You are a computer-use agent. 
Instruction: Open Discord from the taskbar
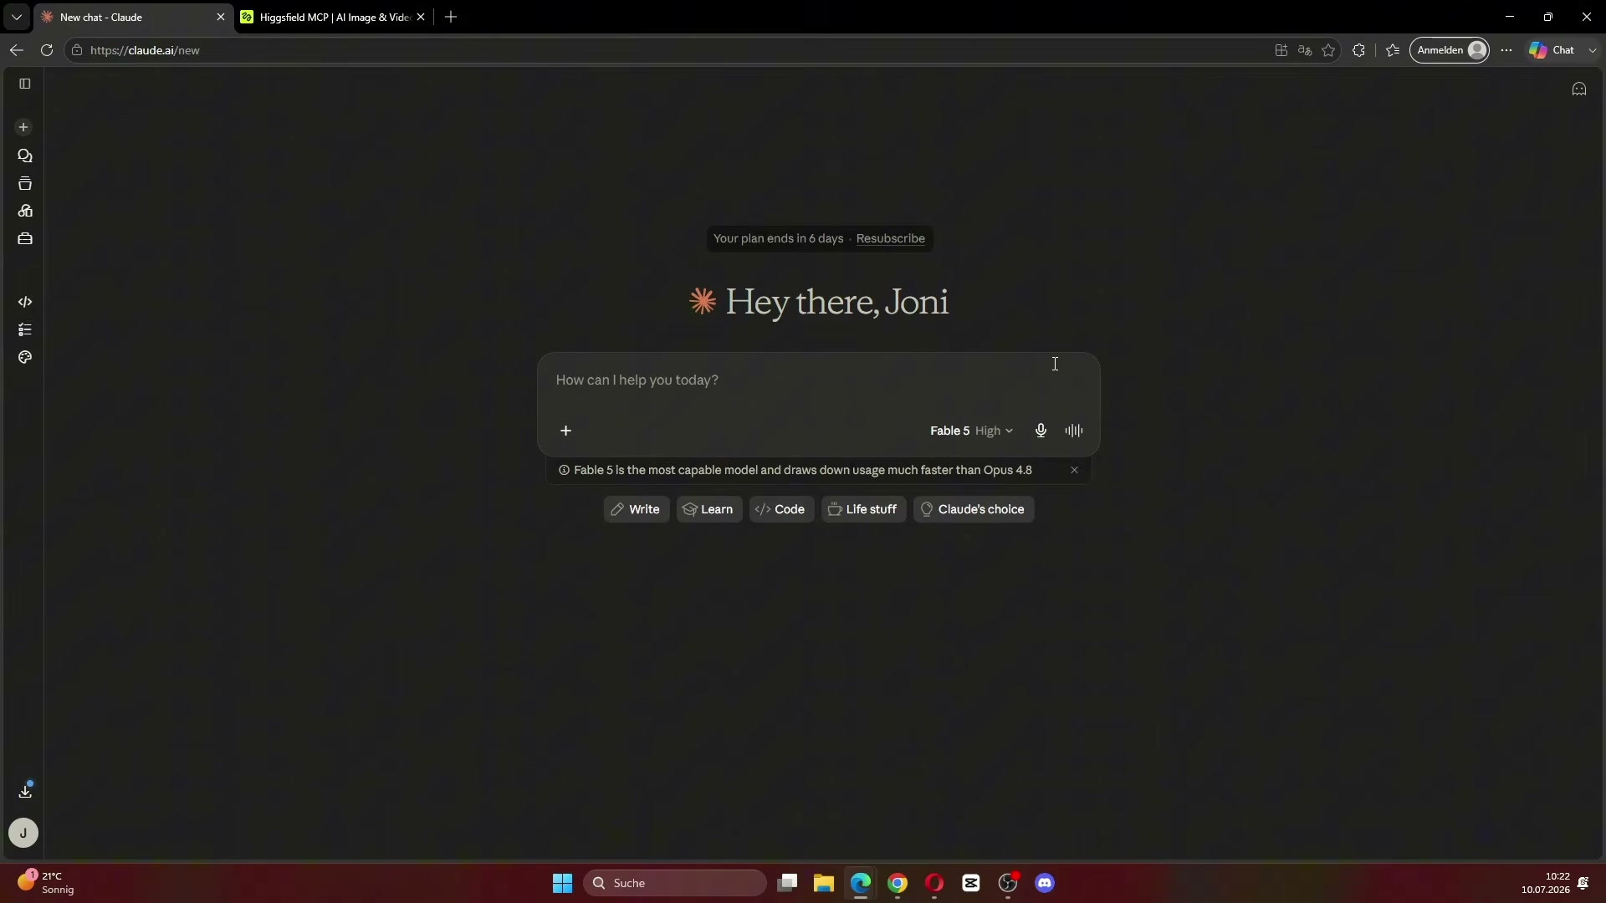[x=1045, y=883]
